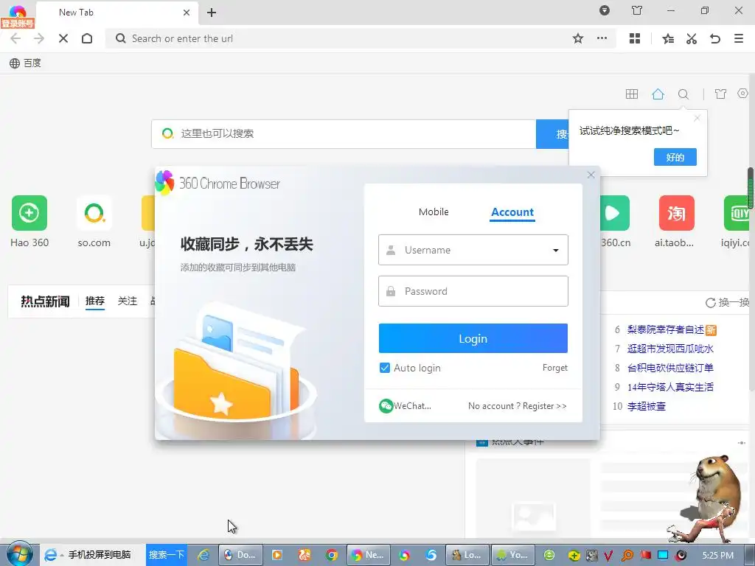The width and height of the screenshot is (755, 566).
Task: Switch to the Do... taskbar window
Action: (x=240, y=555)
